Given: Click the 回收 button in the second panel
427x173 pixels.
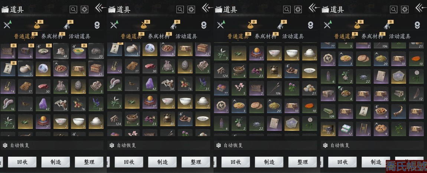Looking at the screenshot, I should point(129,162).
